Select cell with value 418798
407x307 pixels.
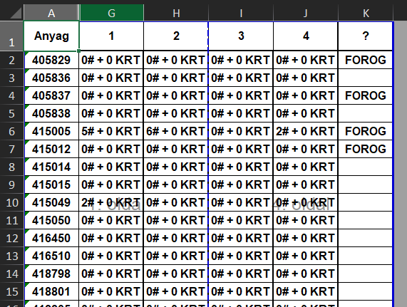(51, 274)
